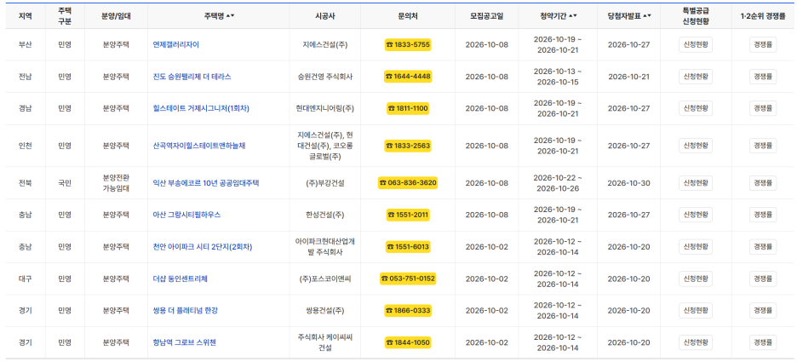Call phone number 053-751-0152
Viewport: 797px width, 362px height.
tap(408, 279)
